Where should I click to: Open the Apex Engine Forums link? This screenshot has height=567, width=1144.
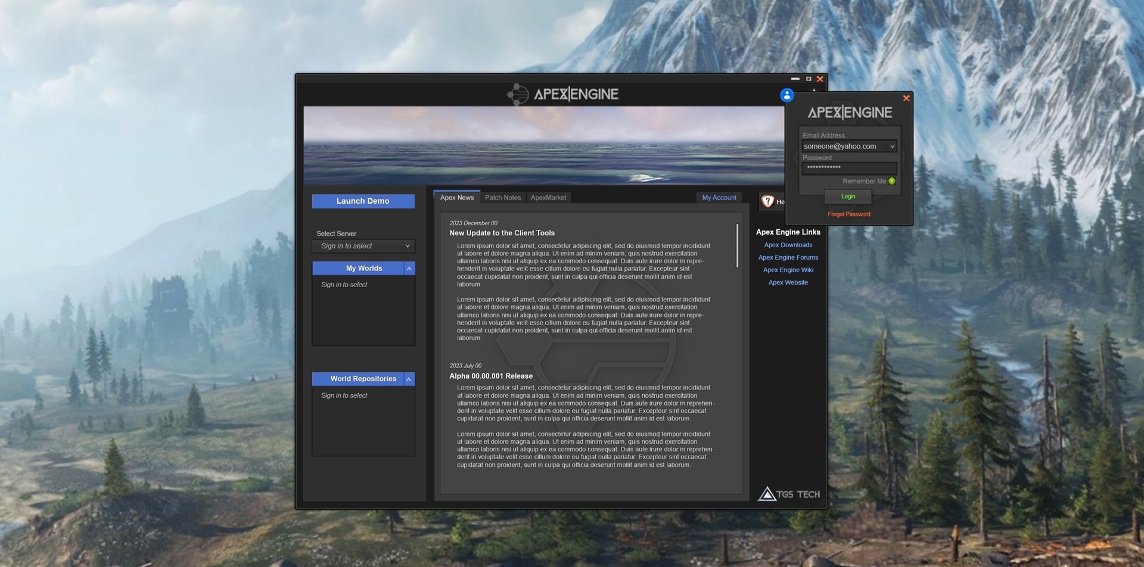(x=788, y=257)
